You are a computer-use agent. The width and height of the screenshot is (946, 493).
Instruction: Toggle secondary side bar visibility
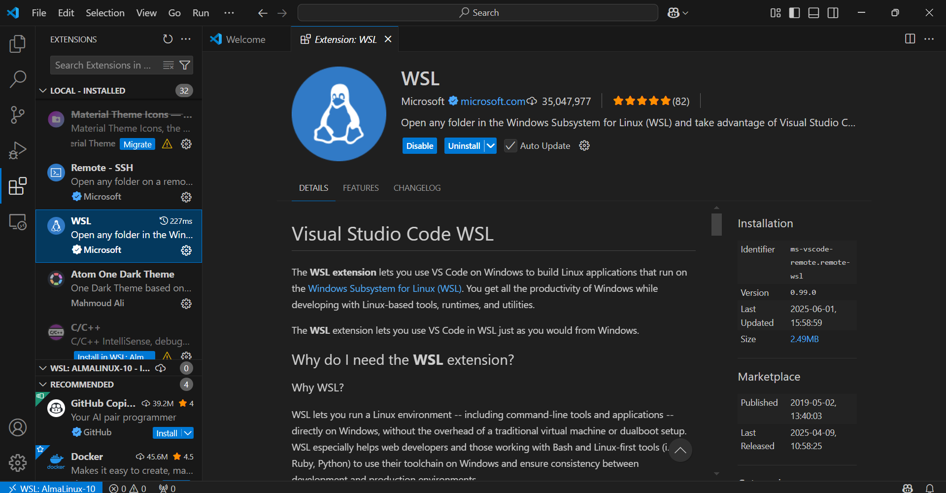point(833,13)
